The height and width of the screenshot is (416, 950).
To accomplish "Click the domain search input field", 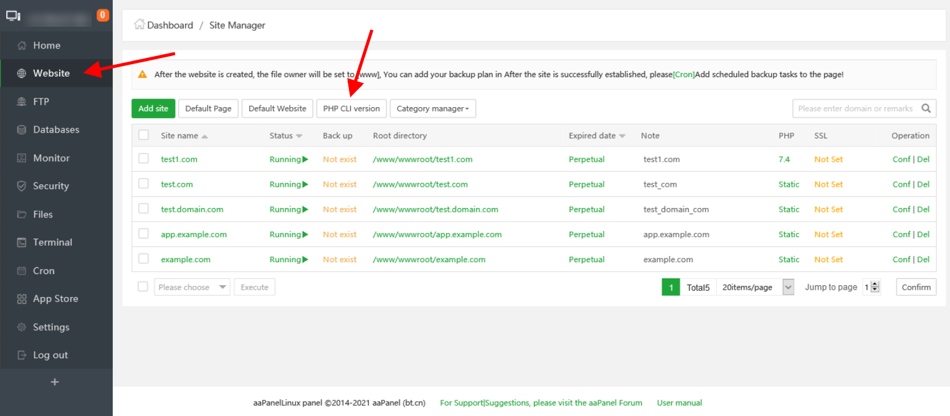I will 855,108.
